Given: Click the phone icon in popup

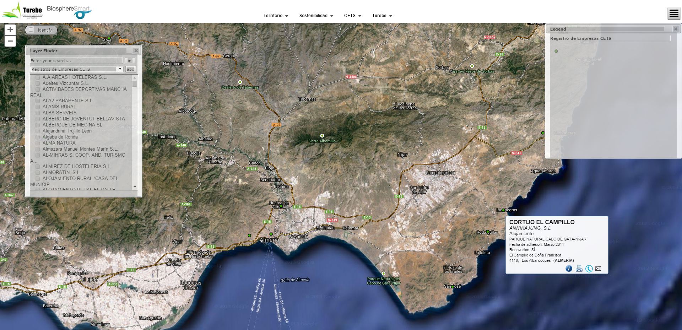Looking at the screenshot, I should point(589,269).
